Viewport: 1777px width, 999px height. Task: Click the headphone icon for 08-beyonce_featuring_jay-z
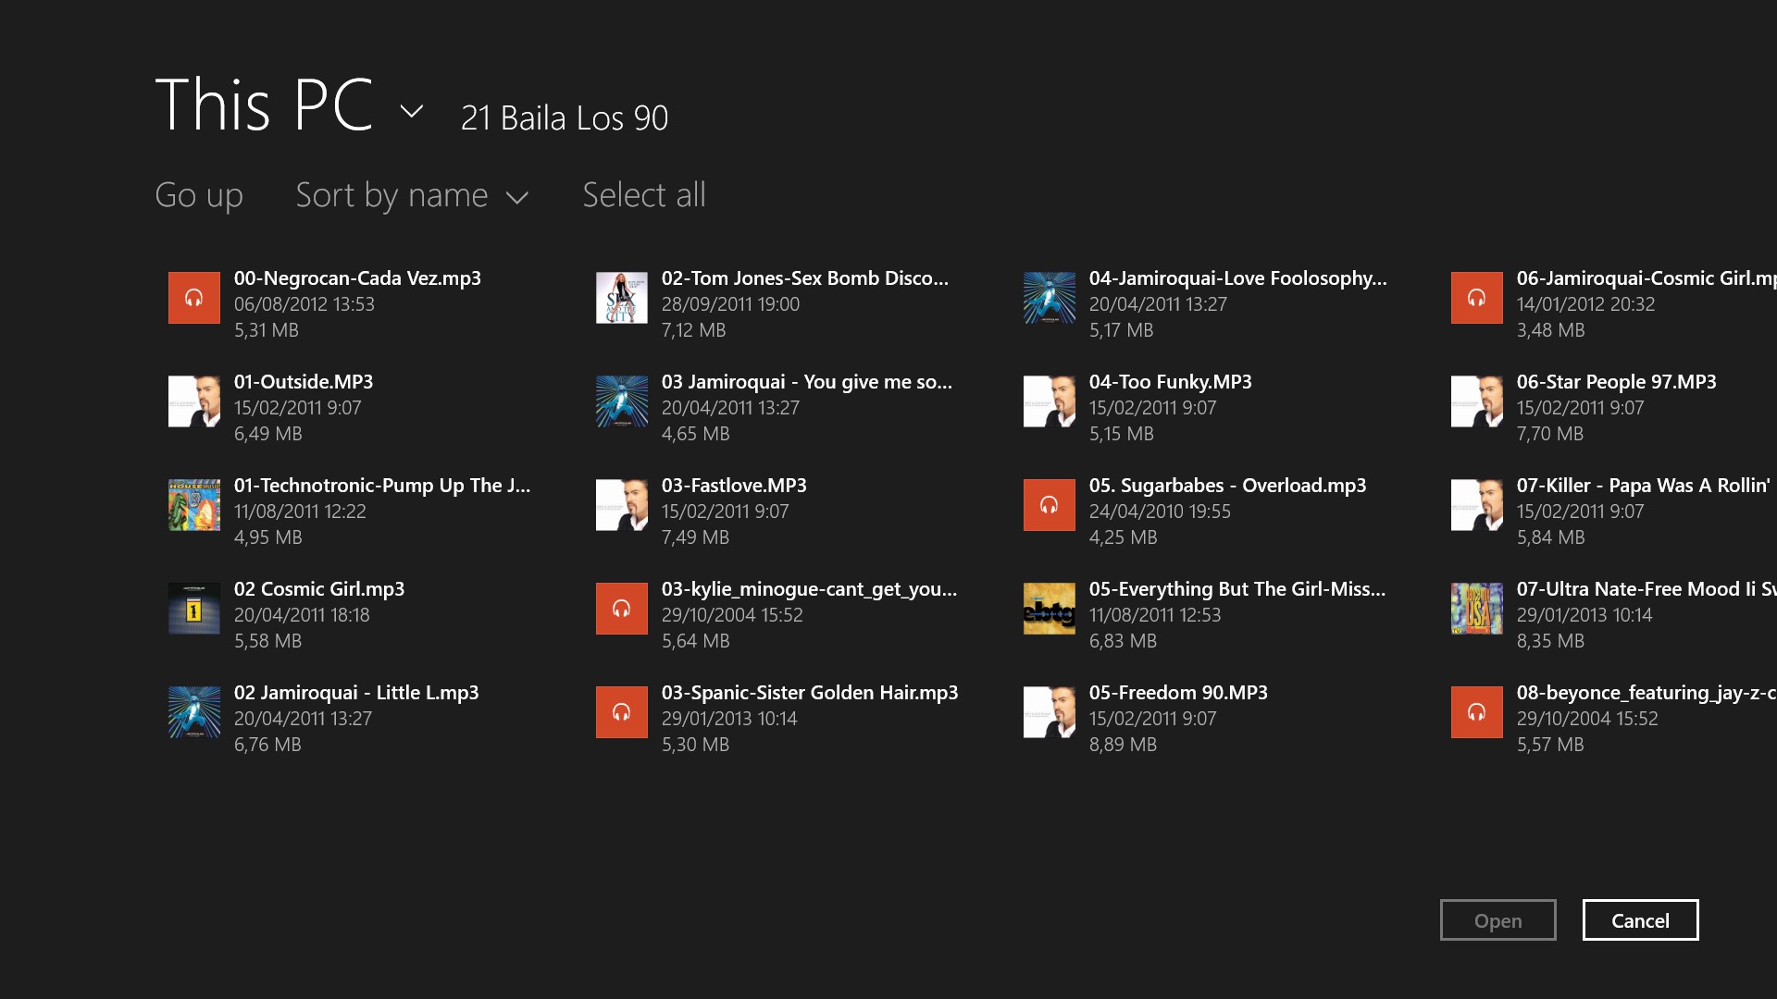[1477, 712]
